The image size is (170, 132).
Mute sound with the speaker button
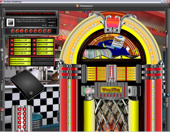point(45,31)
